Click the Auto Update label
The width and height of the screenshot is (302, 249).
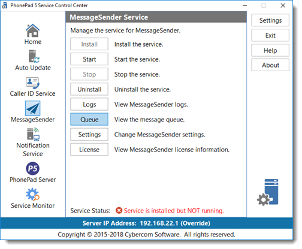33,68
